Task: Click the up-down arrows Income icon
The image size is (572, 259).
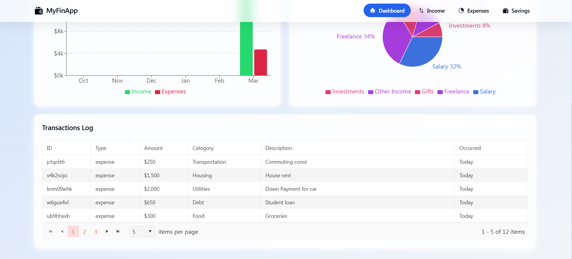Action: 421,11
